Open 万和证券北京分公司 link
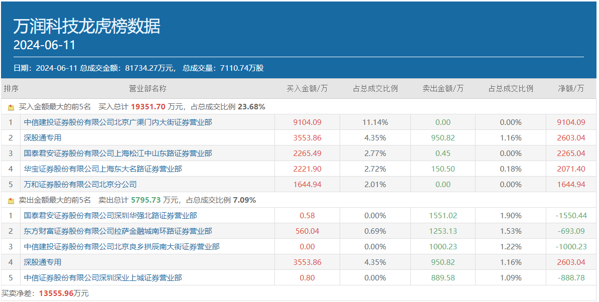Screen dimensions: 599x302 pos(80,185)
